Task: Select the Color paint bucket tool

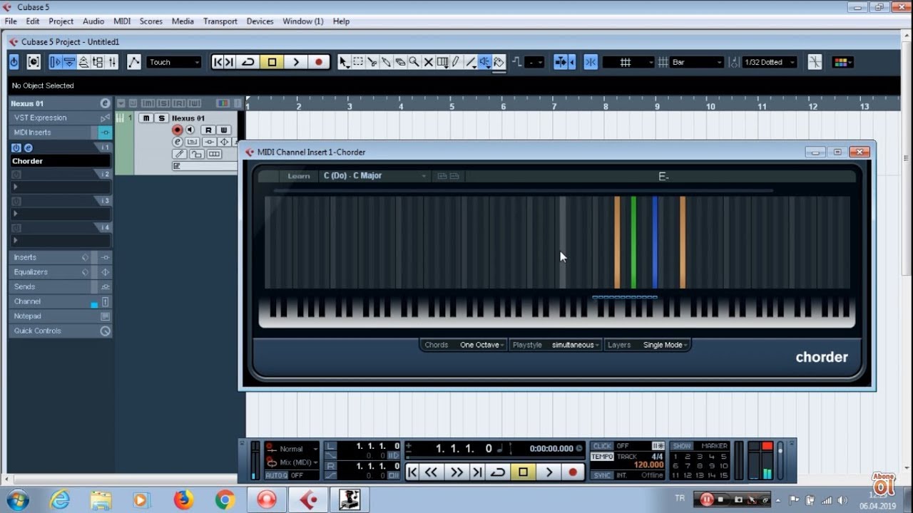Action: click(499, 62)
